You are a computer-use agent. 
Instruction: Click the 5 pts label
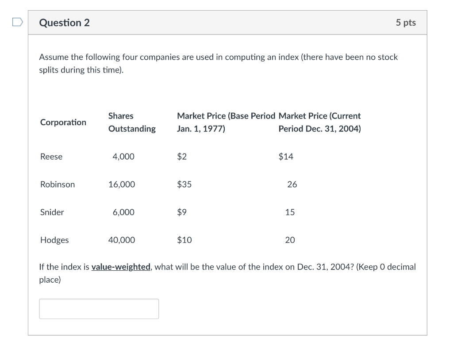pyautogui.click(x=406, y=23)
